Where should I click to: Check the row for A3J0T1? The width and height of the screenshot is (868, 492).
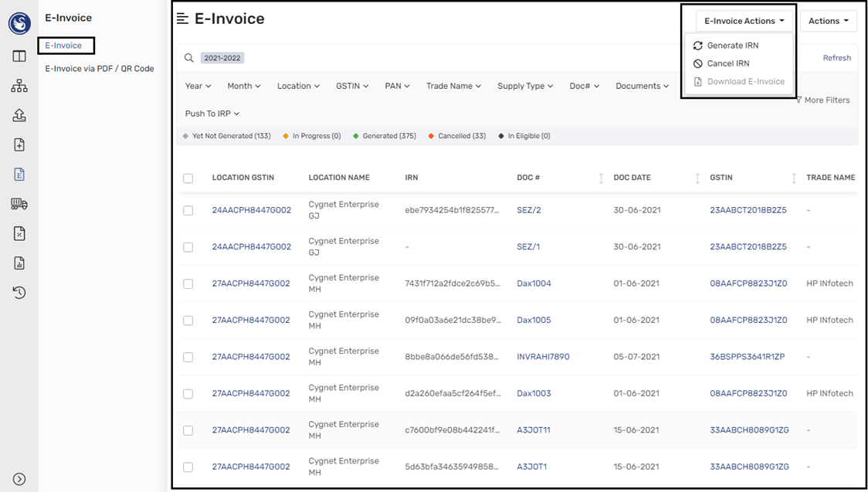(188, 467)
